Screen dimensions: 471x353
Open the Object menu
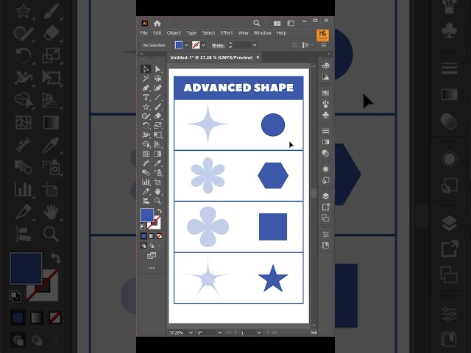[174, 33]
